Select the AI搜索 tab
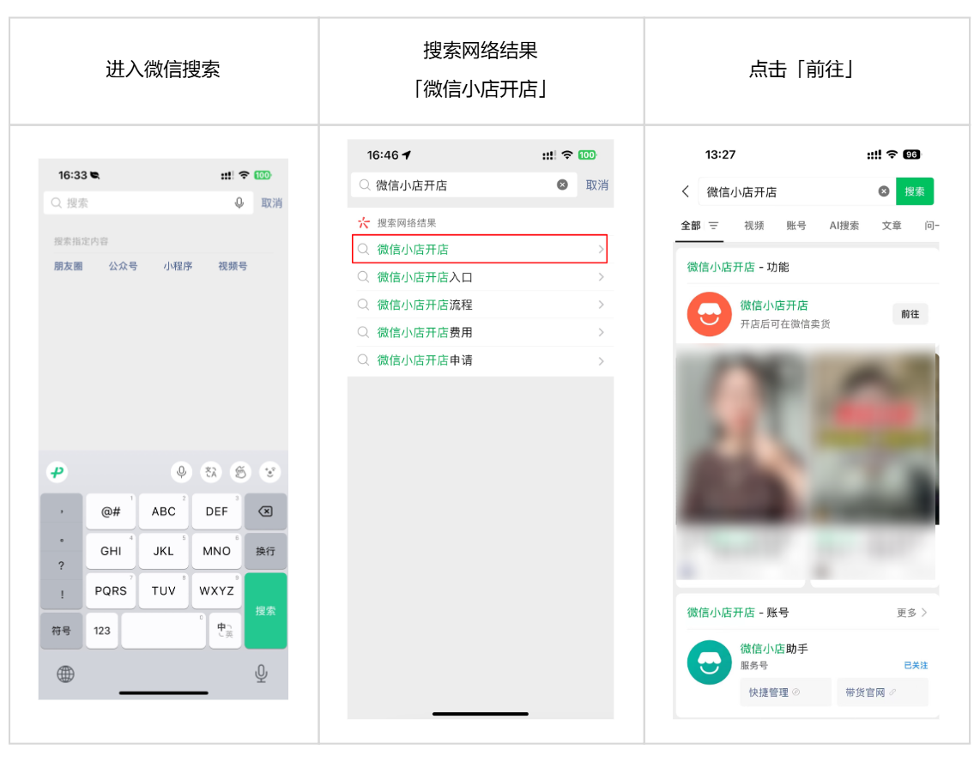 pyautogui.click(x=844, y=226)
